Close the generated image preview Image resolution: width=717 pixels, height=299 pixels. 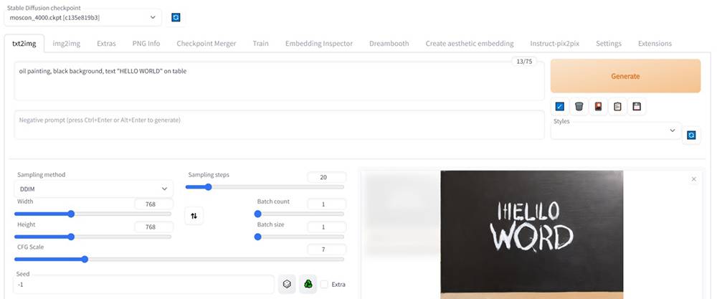tap(693, 179)
